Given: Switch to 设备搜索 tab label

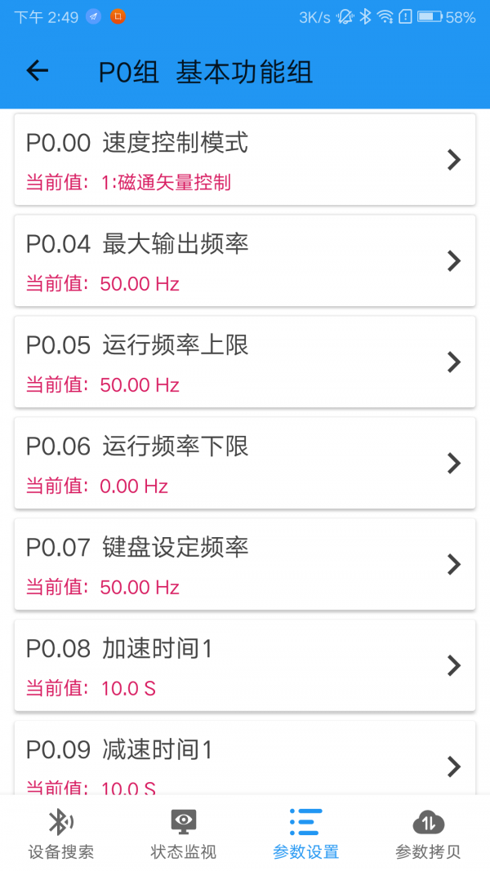Looking at the screenshot, I should [61, 851].
